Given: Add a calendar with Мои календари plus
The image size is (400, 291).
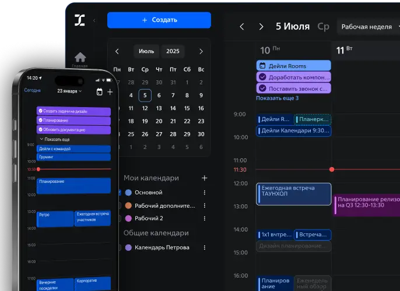Looking at the screenshot, I should point(204,178).
